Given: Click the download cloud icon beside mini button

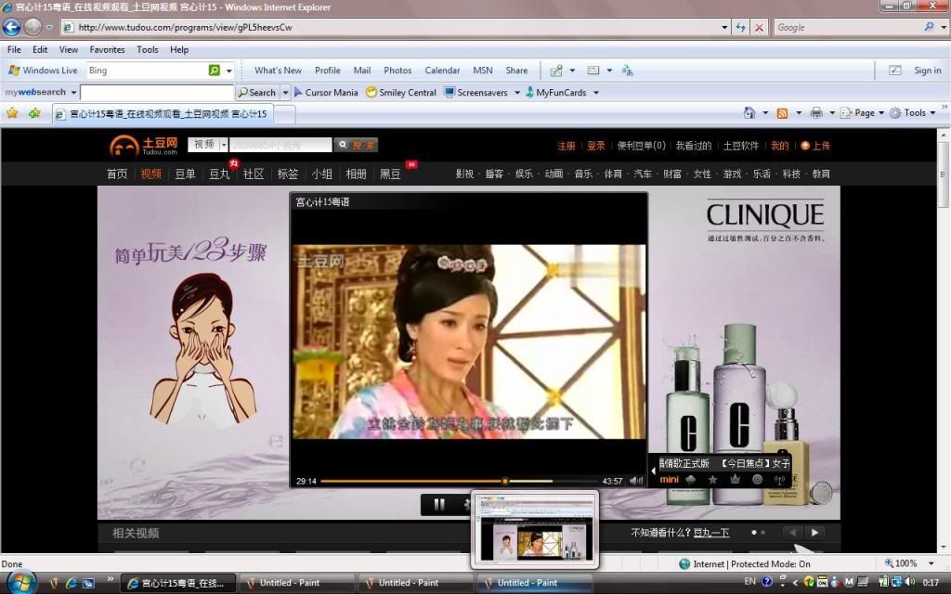Looking at the screenshot, I should click(691, 479).
